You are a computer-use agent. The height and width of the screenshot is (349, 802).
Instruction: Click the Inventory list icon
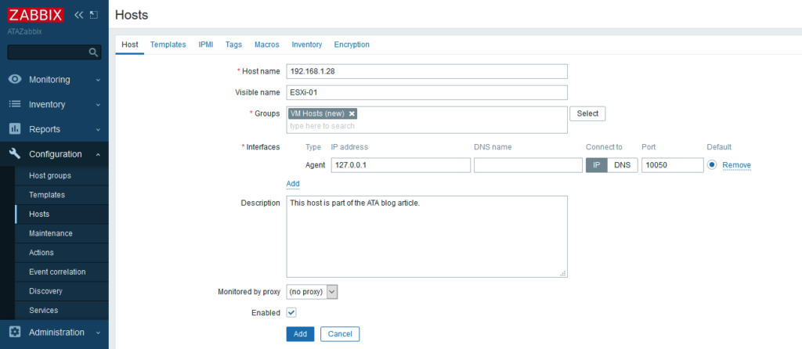(16, 104)
